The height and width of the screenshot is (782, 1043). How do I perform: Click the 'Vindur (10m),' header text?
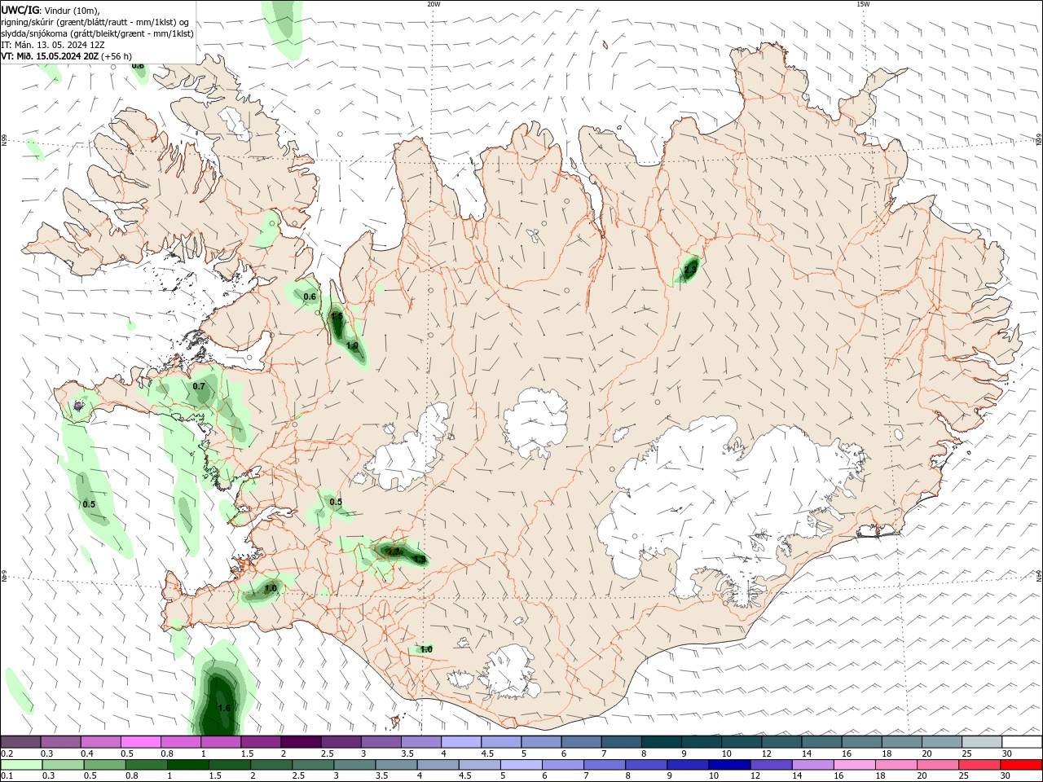click(x=72, y=10)
